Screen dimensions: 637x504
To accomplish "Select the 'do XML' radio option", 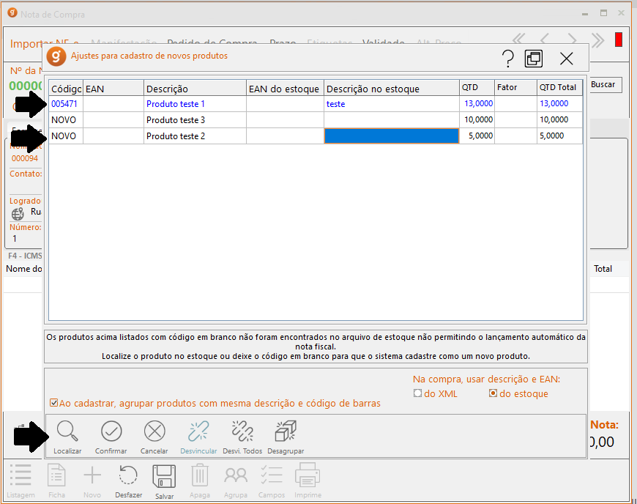I will (x=417, y=393).
